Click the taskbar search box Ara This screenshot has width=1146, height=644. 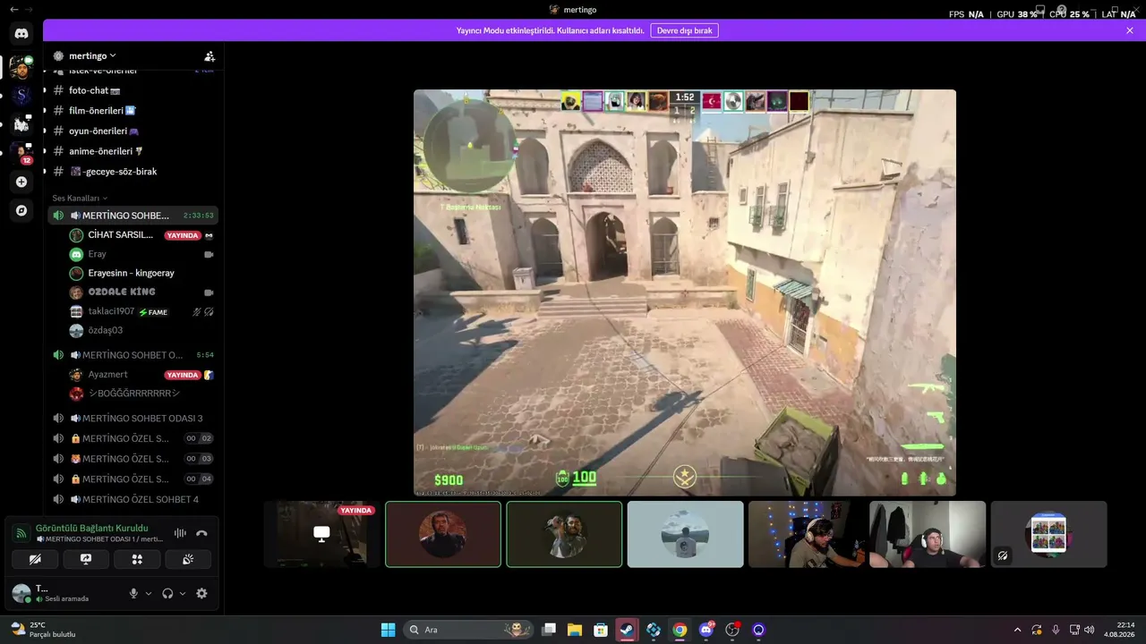[467, 630]
